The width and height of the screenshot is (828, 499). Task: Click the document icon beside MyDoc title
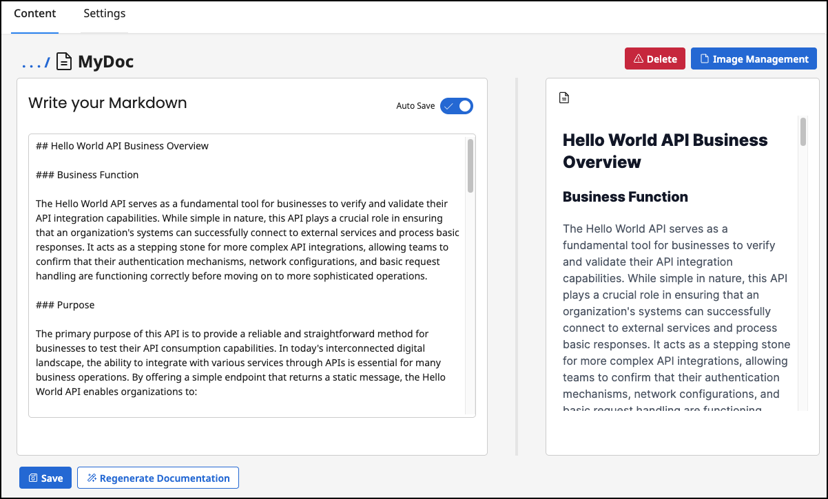tap(64, 61)
